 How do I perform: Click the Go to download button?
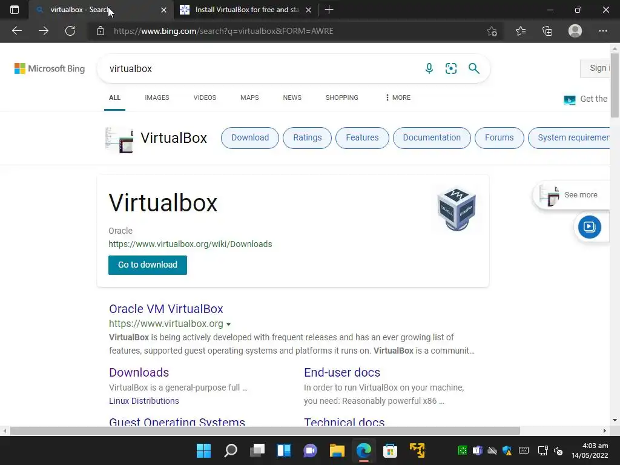pyautogui.click(x=148, y=265)
